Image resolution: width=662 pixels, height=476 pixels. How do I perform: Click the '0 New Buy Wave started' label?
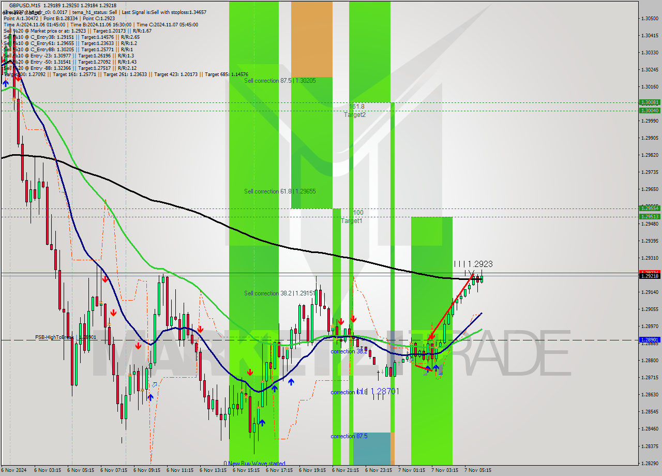pyautogui.click(x=254, y=463)
